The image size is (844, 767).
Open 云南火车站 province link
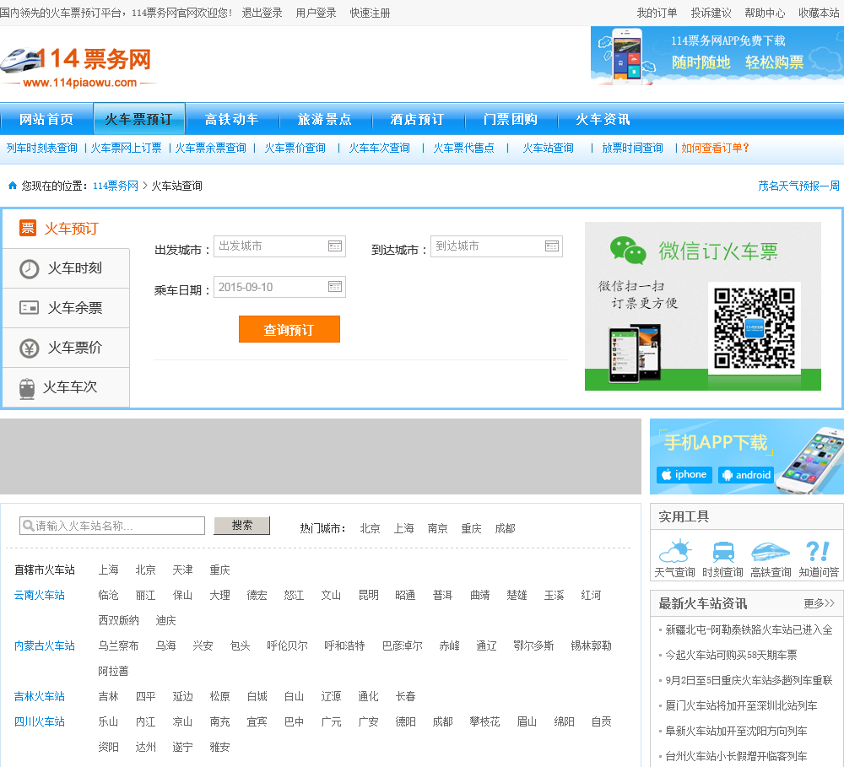click(x=40, y=596)
